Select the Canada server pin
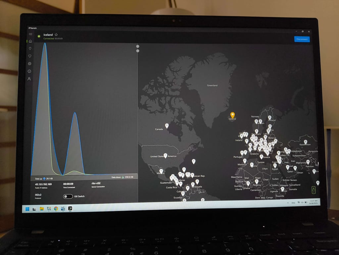This screenshot has width=339, height=255. pos(167,126)
